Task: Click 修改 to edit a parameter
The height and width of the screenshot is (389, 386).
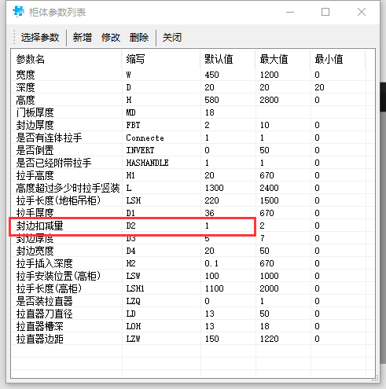Action: (111, 38)
